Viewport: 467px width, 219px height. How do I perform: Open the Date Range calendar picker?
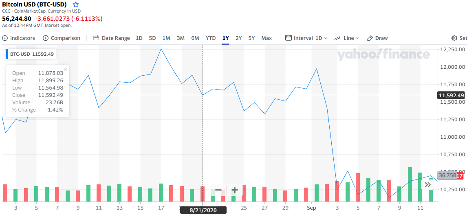click(112, 38)
